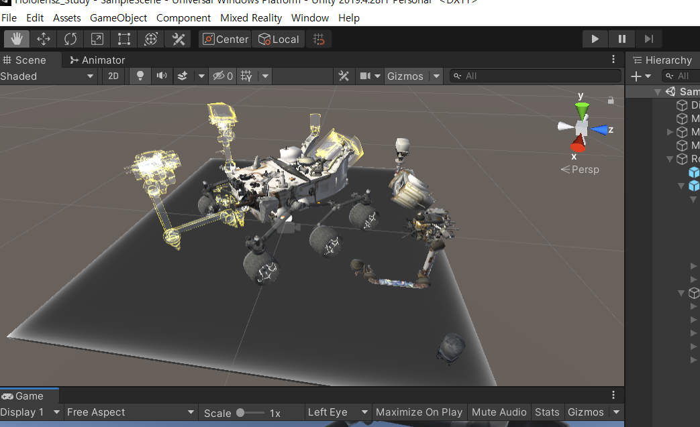Screen dimensions: 700x427
Task: Select the Rect tool
Action: (123, 40)
